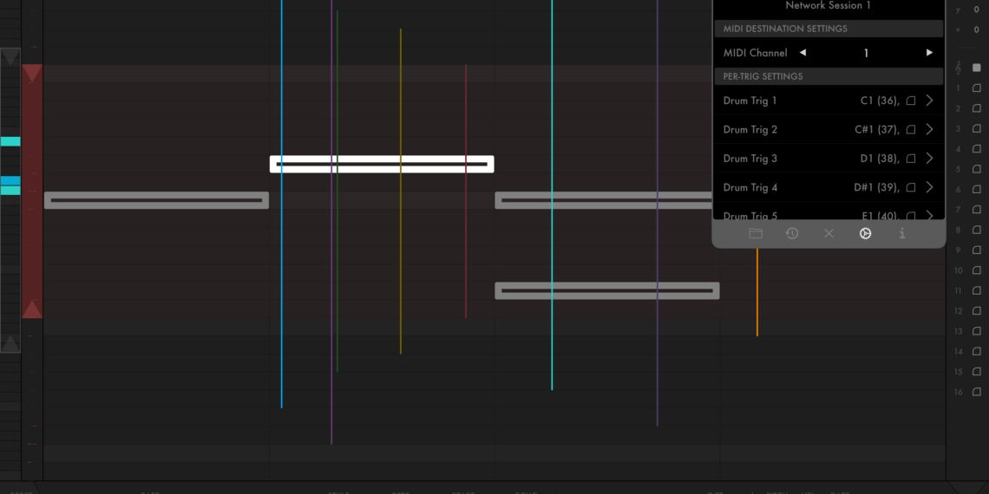The width and height of the screenshot is (989, 494).
Task: Enable channel 8 toggle in right sidebar
Action: click(976, 230)
